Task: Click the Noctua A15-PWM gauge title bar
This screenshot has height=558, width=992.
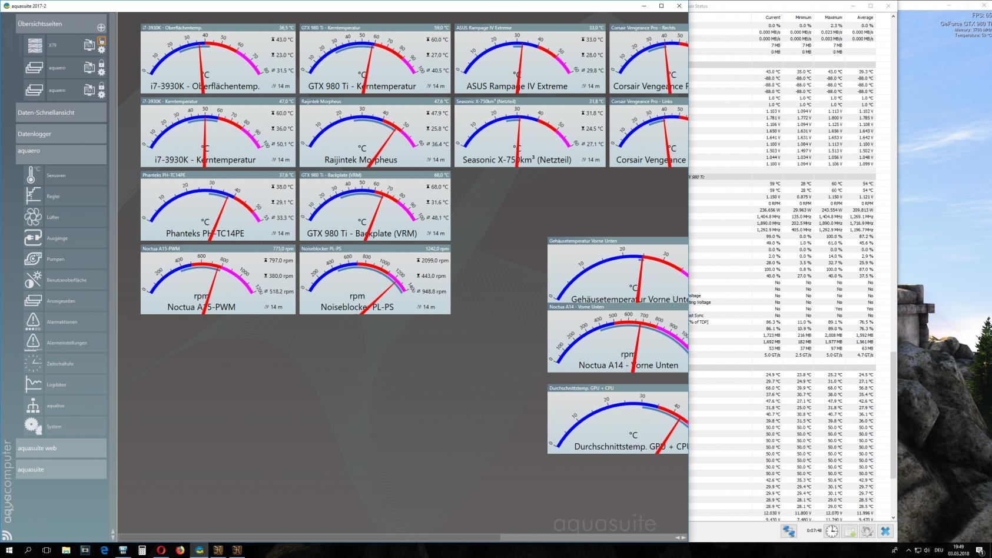Action: pos(218,248)
